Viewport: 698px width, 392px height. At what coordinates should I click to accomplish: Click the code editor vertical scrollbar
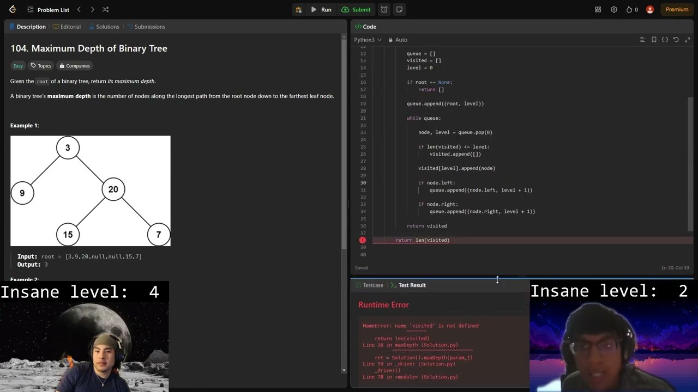691,163
